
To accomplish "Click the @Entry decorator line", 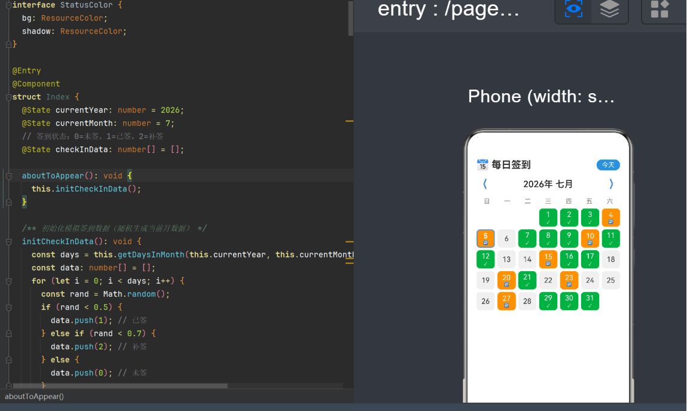I will [x=26, y=71].
